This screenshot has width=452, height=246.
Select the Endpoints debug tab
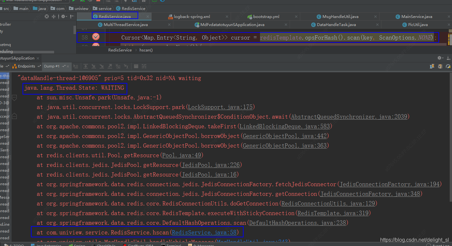[26, 66]
